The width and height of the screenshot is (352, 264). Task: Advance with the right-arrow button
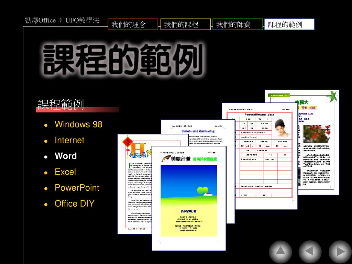(x=340, y=252)
